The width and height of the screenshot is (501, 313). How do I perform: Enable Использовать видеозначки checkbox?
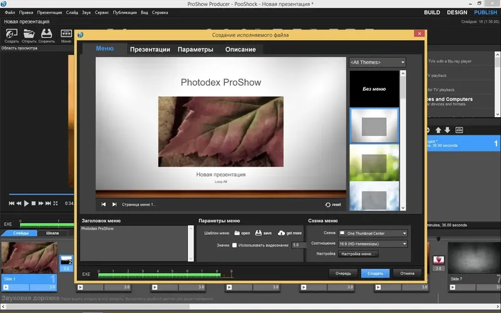click(234, 245)
